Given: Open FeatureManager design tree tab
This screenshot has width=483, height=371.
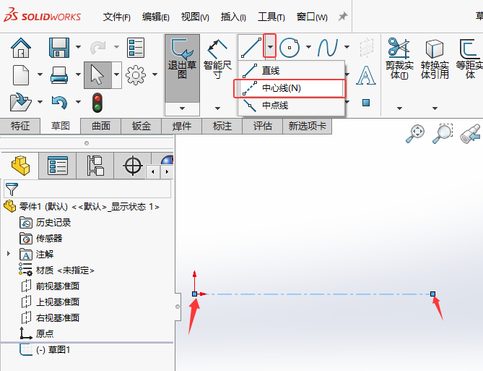Looking at the screenshot, I should [x=19, y=166].
